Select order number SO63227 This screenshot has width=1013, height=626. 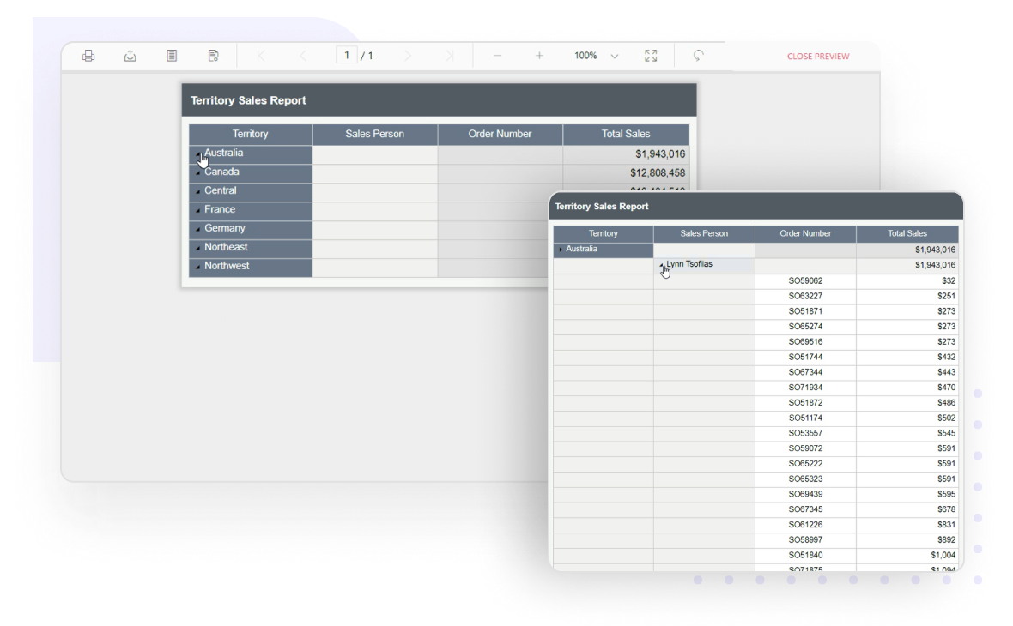(805, 296)
